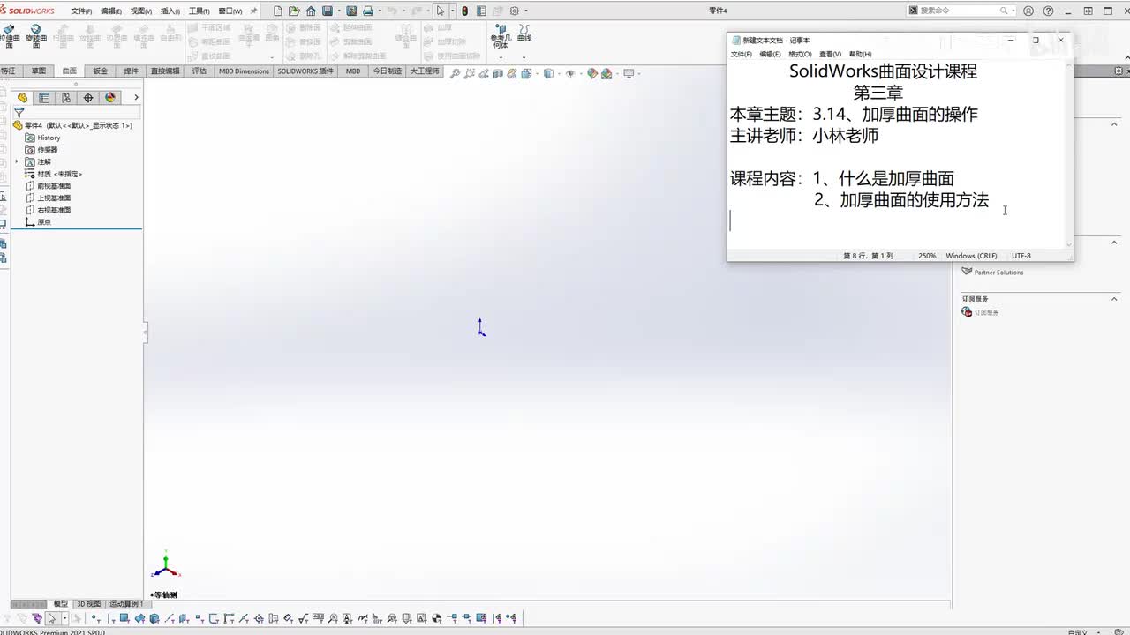Click the Save floppy disk icon
The width and height of the screenshot is (1130, 635).
(x=328, y=11)
